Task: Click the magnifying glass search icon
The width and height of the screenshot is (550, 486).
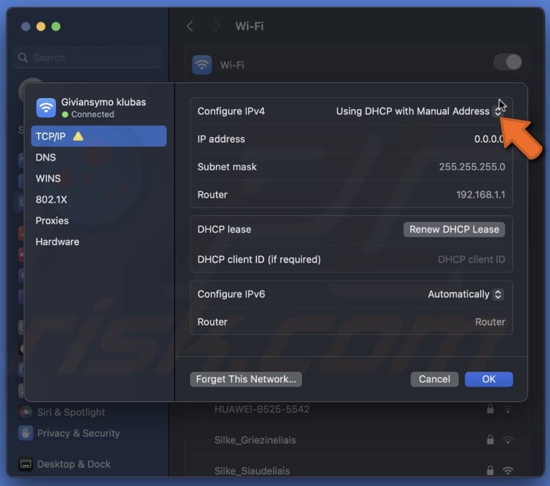Action: point(23,58)
